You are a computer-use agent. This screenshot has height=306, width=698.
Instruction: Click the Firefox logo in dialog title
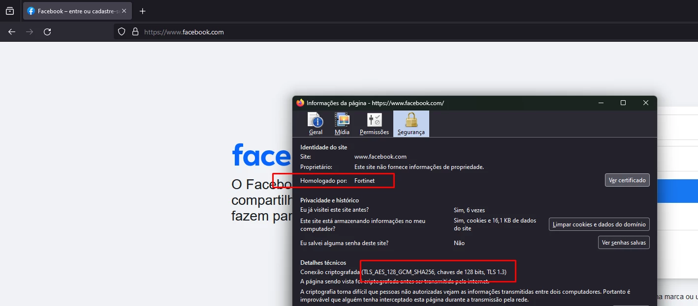coord(300,103)
